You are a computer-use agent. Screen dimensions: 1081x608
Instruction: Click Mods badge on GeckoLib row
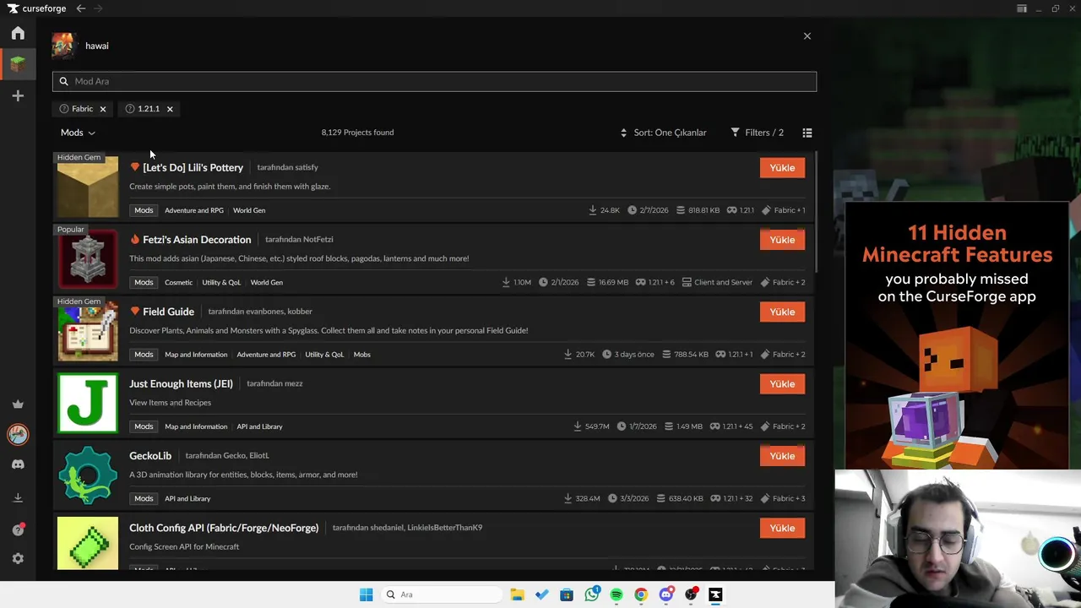coord(144,498)
